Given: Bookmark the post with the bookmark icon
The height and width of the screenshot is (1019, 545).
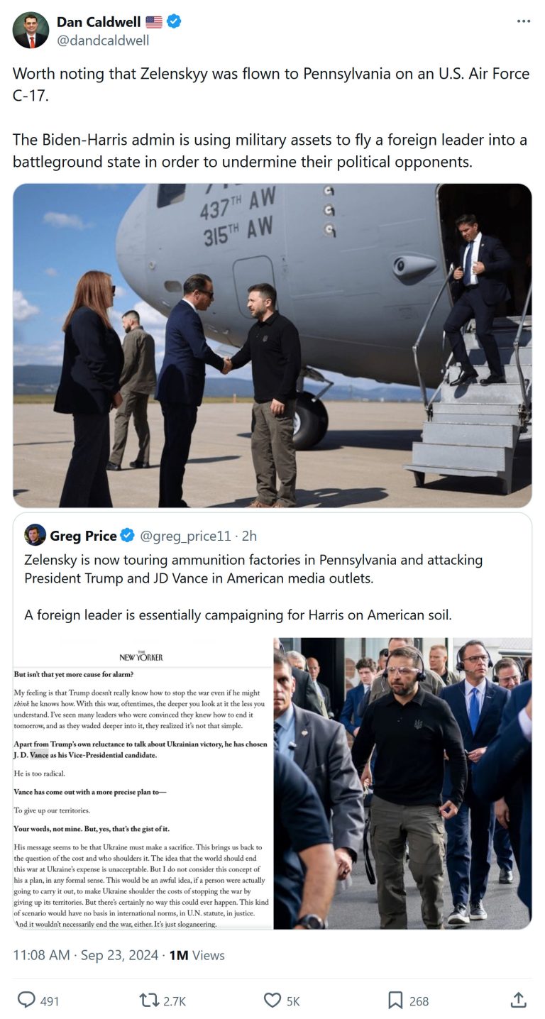Looking at the screenshot, I should (x=395, y=1000).
